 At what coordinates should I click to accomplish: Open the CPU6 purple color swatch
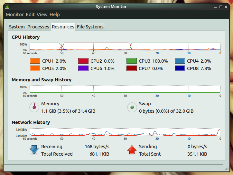coord(83,68)
